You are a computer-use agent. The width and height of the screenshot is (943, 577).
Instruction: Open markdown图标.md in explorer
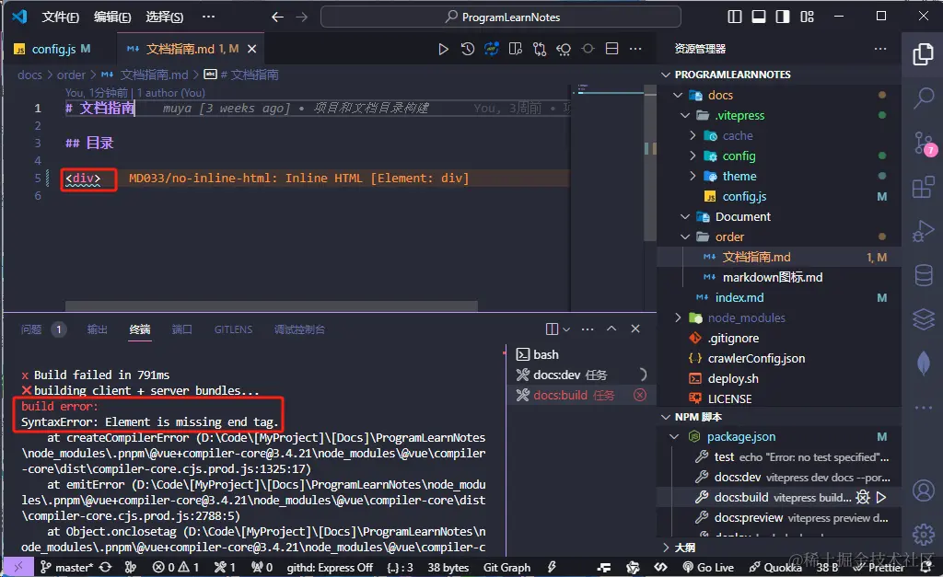pos(773,277)
